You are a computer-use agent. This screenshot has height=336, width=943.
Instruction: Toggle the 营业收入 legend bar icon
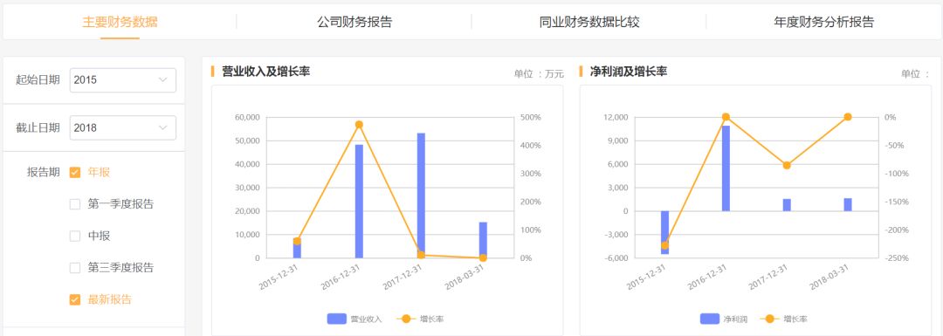336,319
